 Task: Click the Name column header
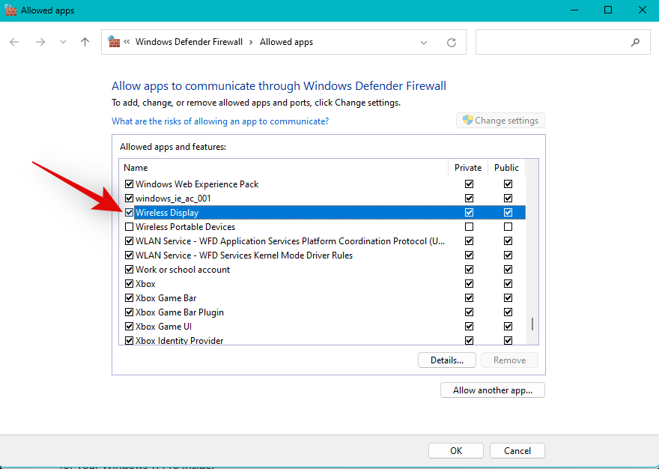[284, 167]
